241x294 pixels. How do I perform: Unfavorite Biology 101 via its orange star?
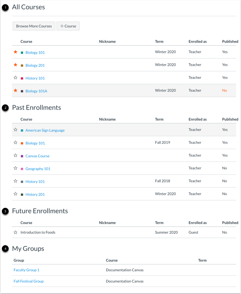[16, 52]
